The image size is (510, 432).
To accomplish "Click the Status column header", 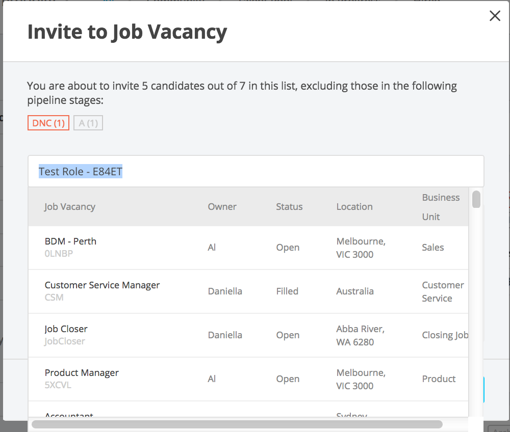I will [289, 207].
